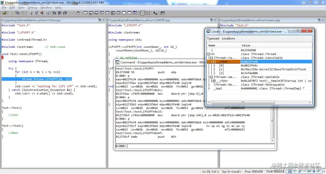The image size is (326, 174).
Task: Open the Command window via toolbar icon
Action: click(x=85, y=13)
